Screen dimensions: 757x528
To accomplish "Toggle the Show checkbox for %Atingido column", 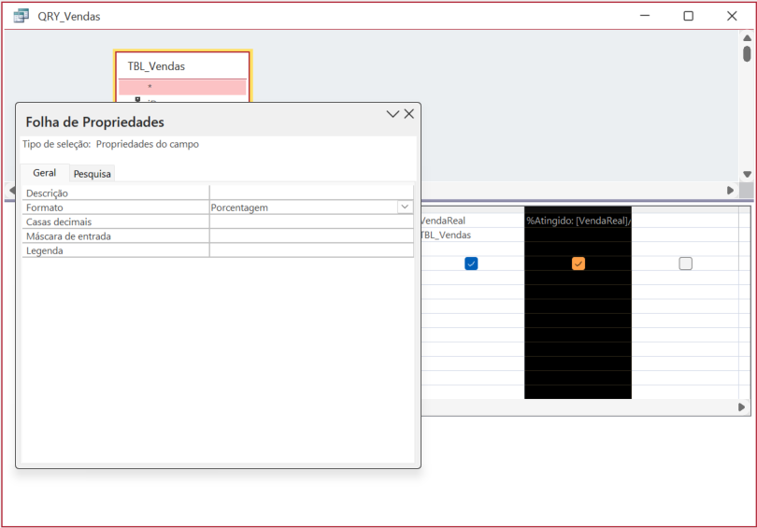I will point(578,264).
